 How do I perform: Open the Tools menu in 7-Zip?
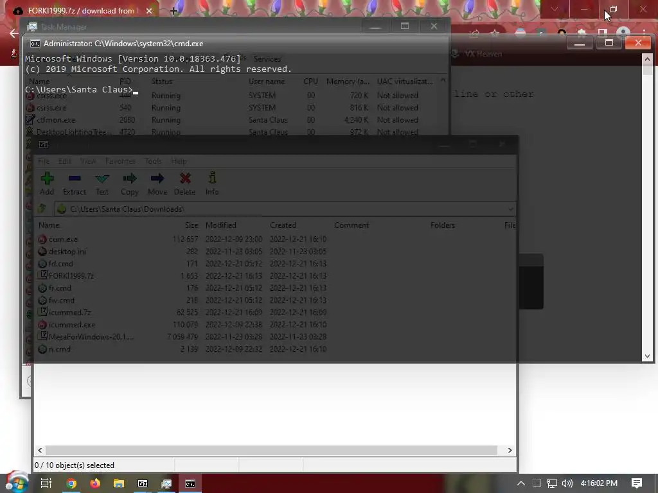[x=153, y=161]
